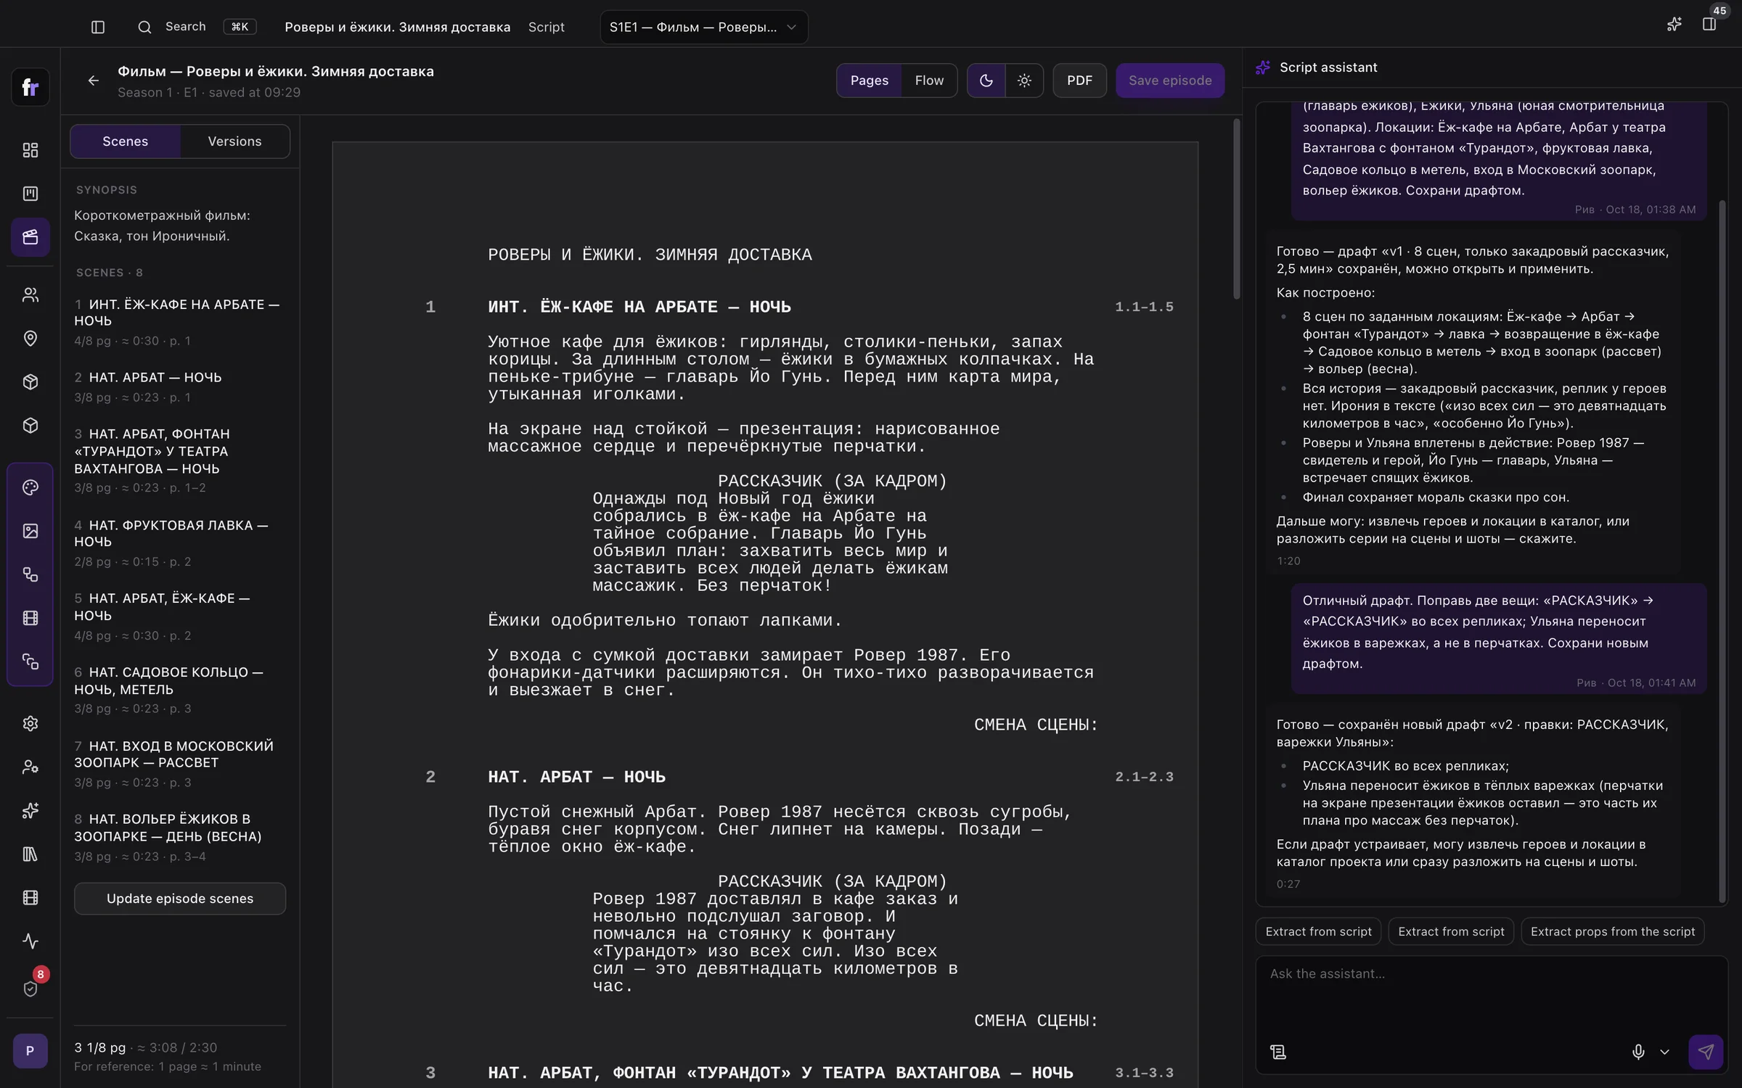Switch to light mode sun toggle
The image size is (1742, 1088).
[x=1024, y=81]
